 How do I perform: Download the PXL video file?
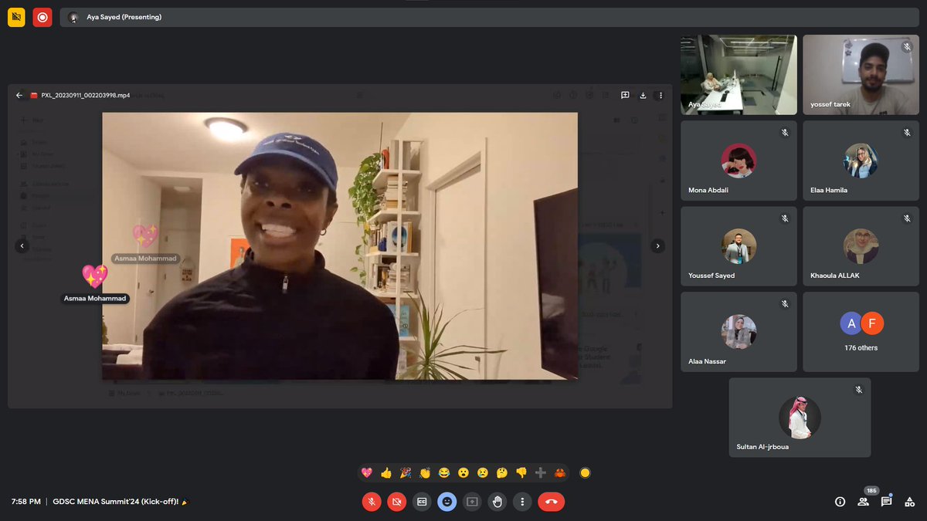click(x=643, y=96)
